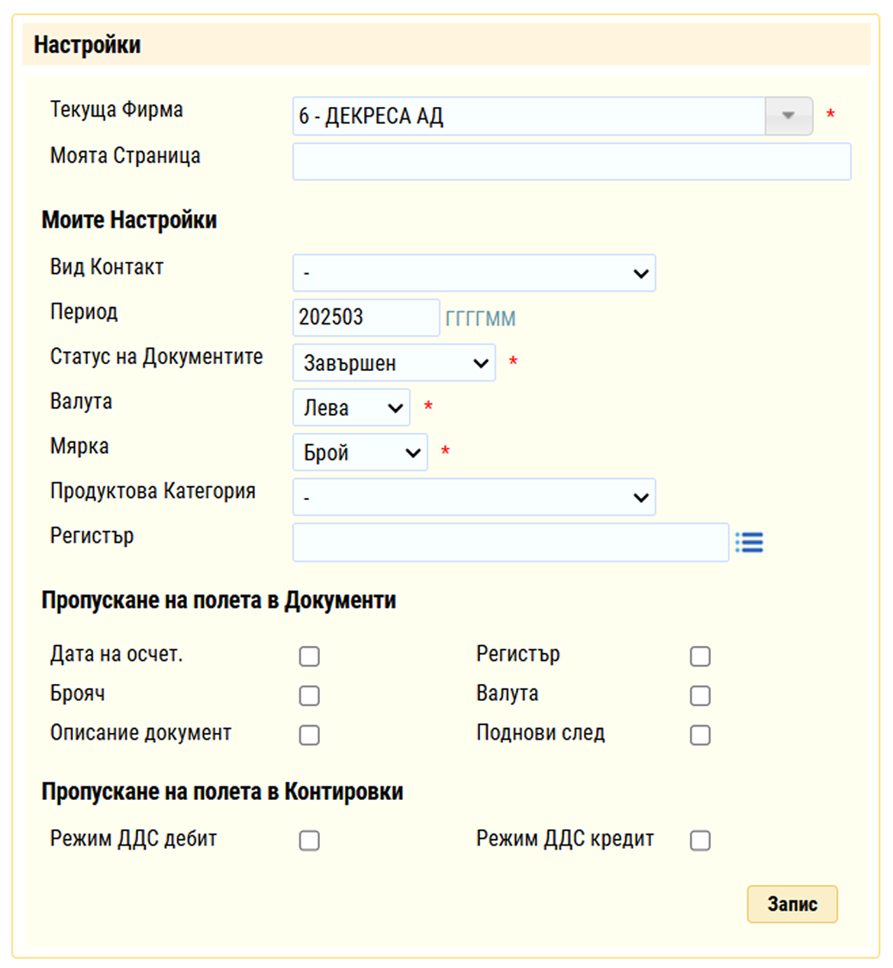Open the Регистър list picker icon
893x968 pixels.
click(x=749, y=543)
